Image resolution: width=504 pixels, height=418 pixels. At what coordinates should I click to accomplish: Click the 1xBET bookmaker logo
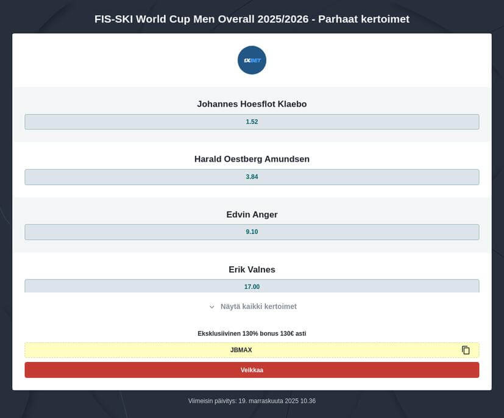point(252,60)
